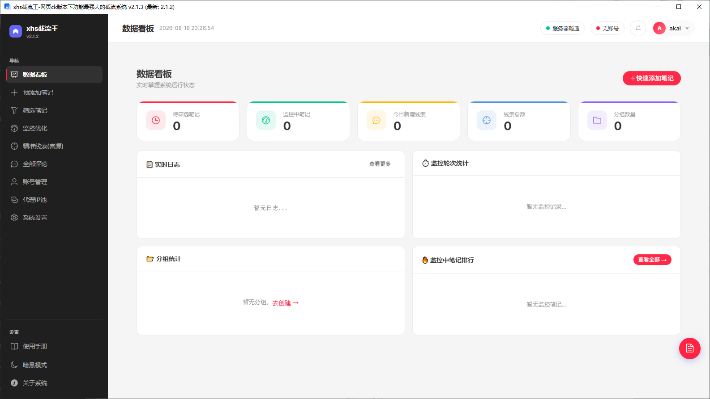The image size is (710, 399).
Task: Click 查看更多 in 实时日志 panel
Action: click(x=380, y=164)
